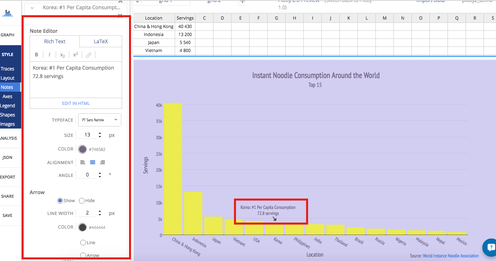496x261 pixels.
Task: Apply bold formatting in the note editor
Action: (36, 55)
